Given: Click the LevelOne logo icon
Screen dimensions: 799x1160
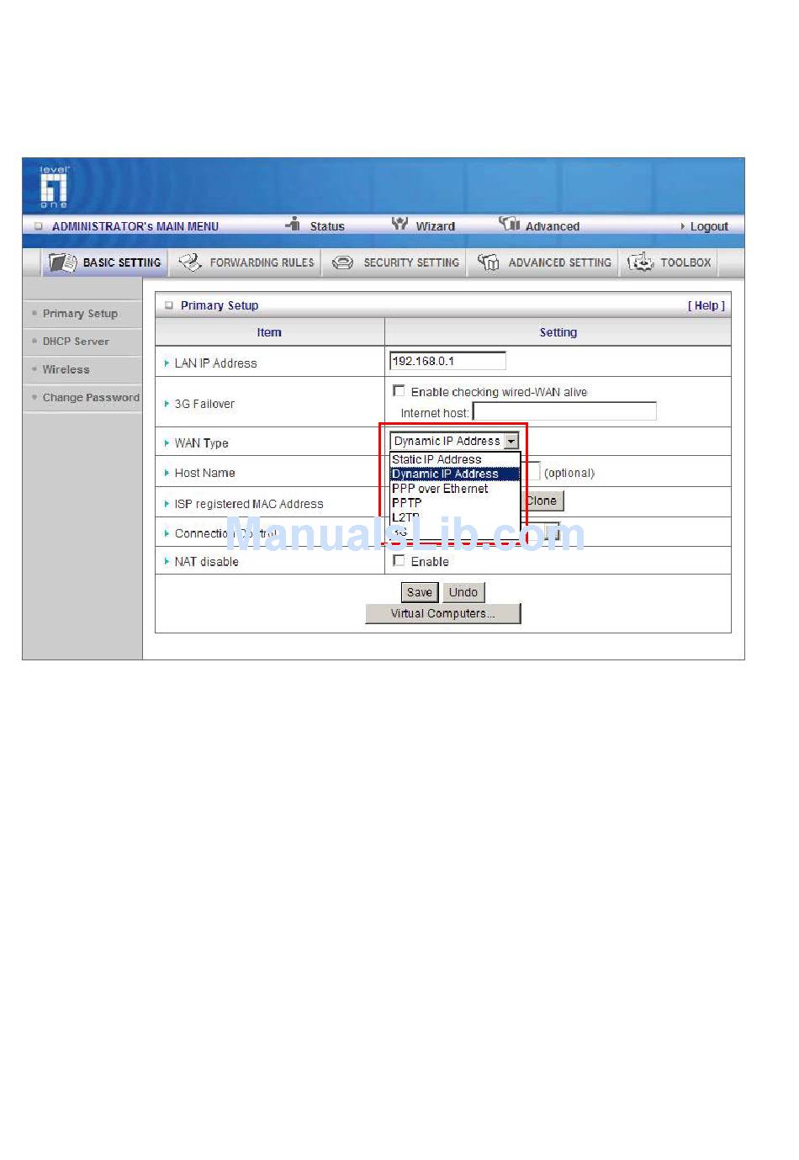Looking at the screenshot, I should coord(54,187).
